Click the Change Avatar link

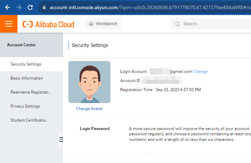[89, 109]
